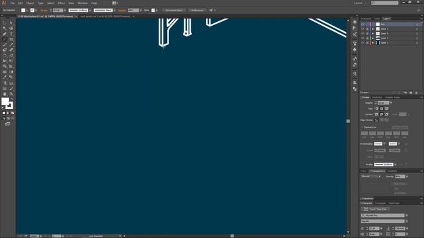This screenshot has width=424, height=238.
Task: Click the Preferences button
Action: click(197, 11)
